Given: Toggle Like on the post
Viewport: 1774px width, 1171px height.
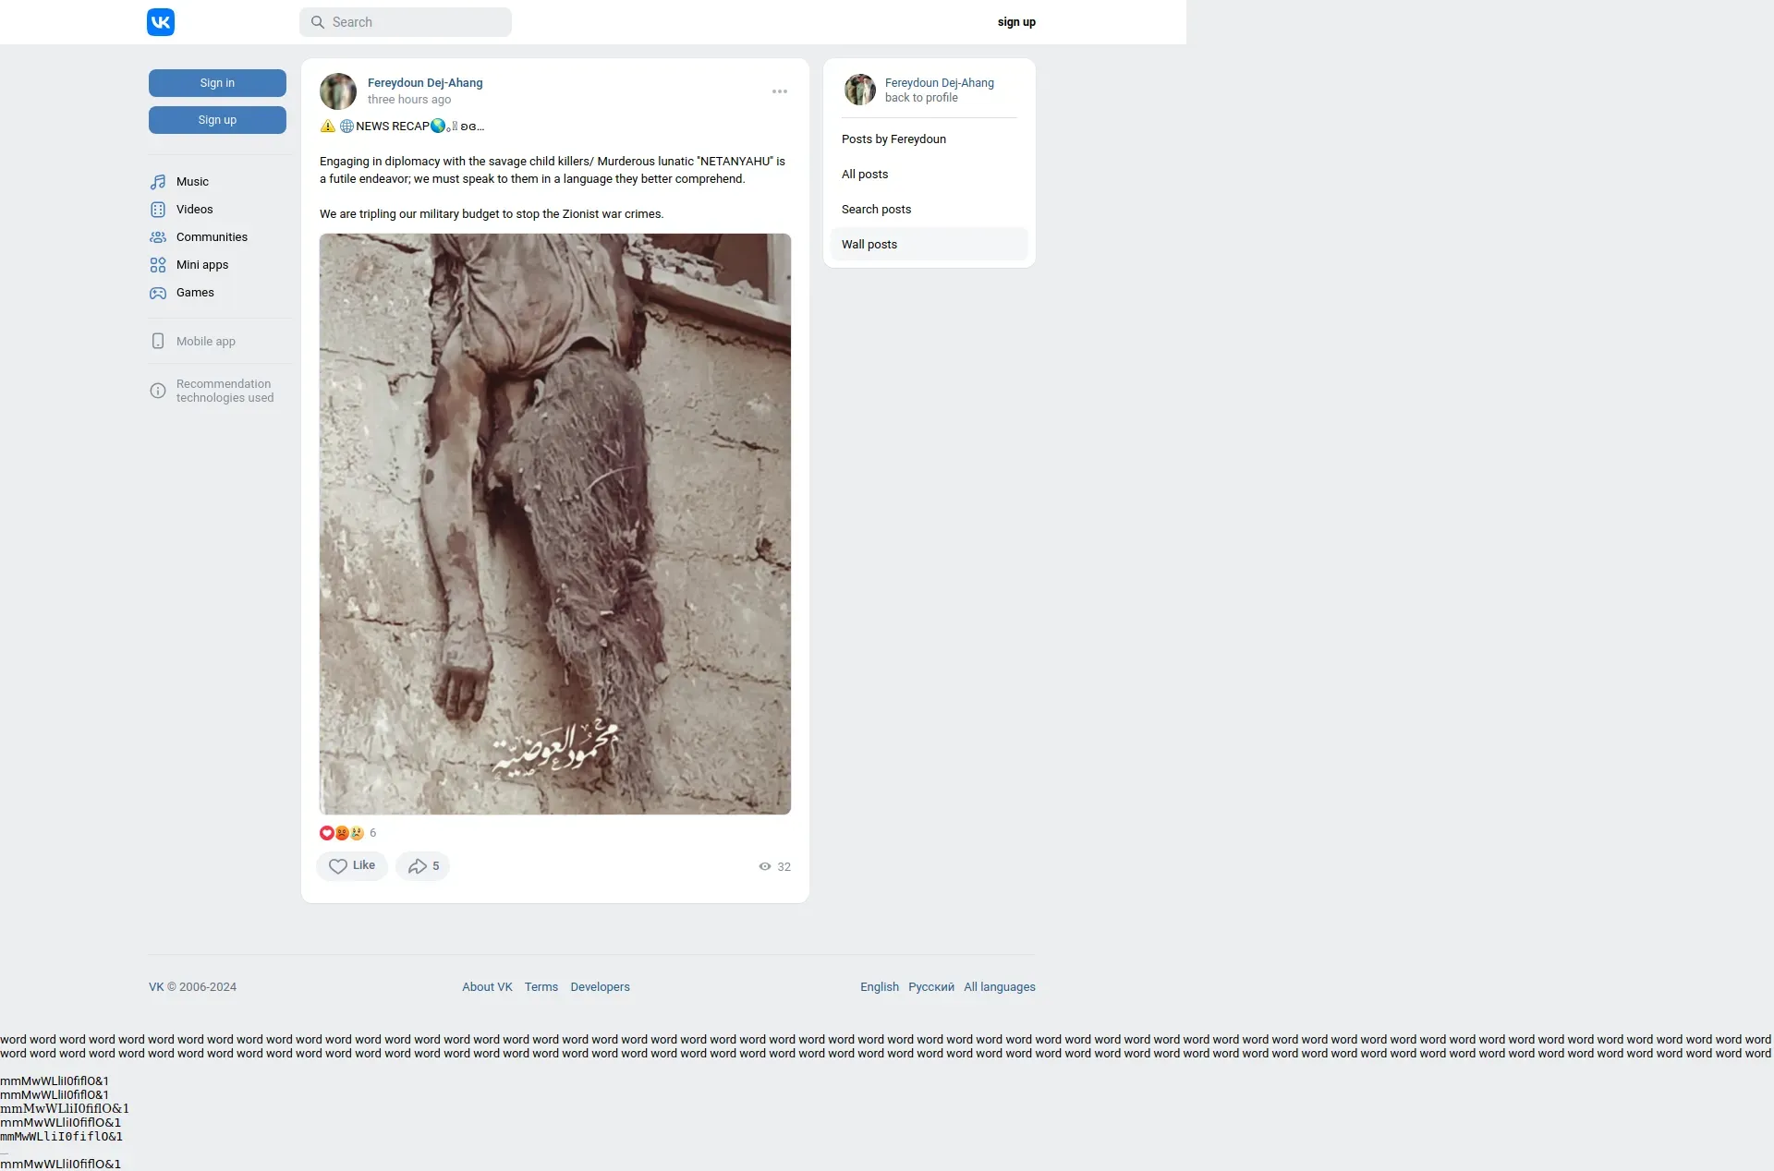Looking at the screenshot, I should (352, 866).
